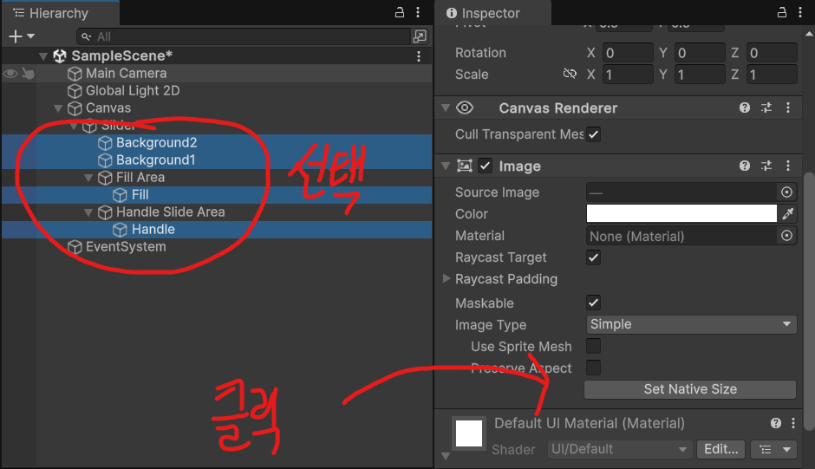This screenshot has height=469, width=815.
Task: Click the Hierarchy panel lock icon
Action: 399,12
